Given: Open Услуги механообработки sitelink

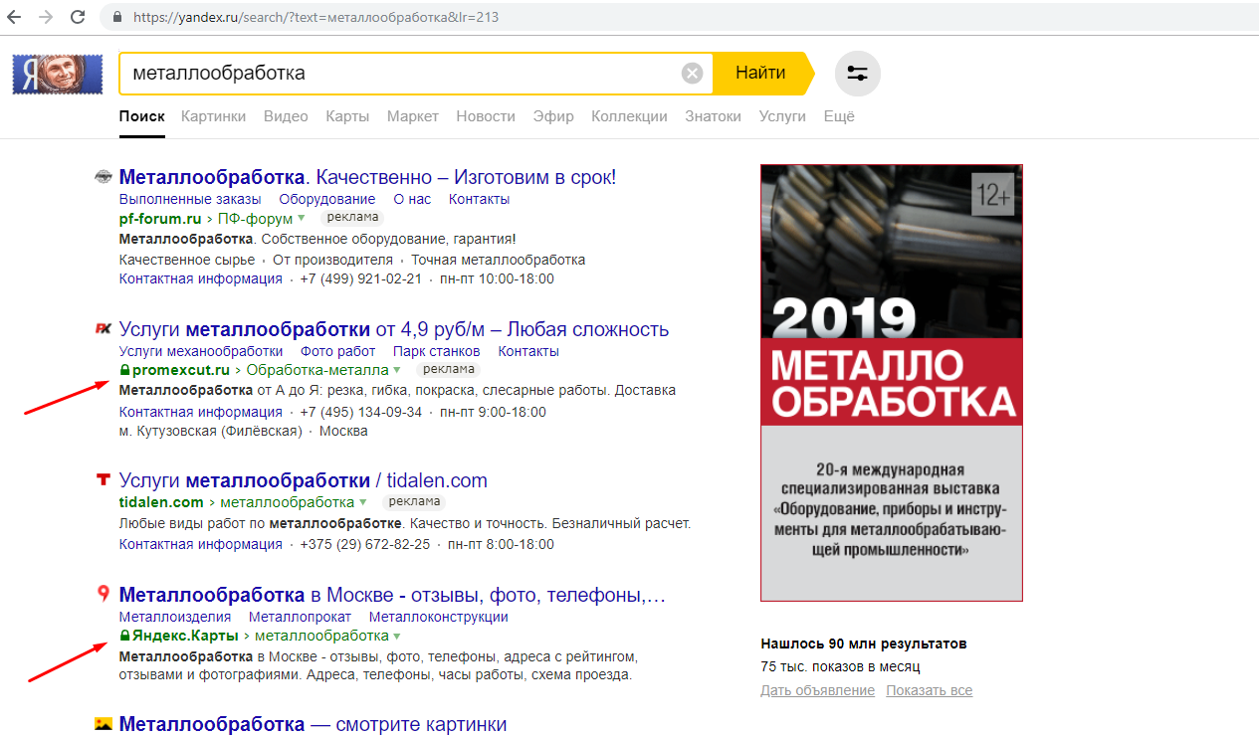Looking at the screenshot, I should click(201, 351).
